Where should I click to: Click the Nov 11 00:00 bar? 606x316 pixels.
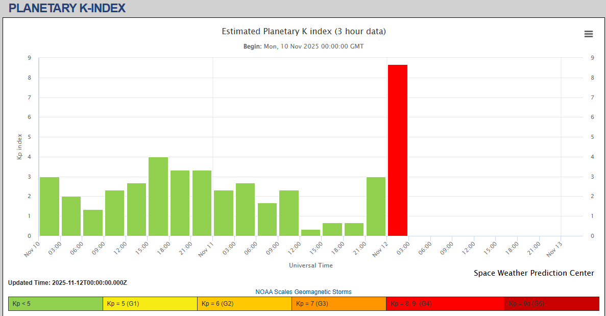(x=224, y=213)
